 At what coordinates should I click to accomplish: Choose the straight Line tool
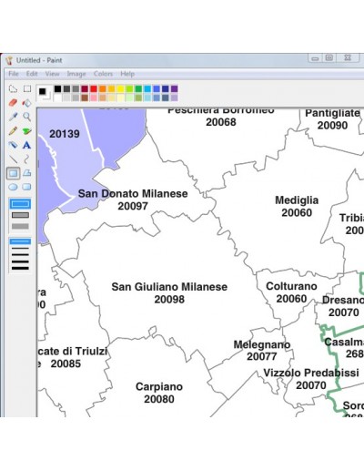pos(13,159)
